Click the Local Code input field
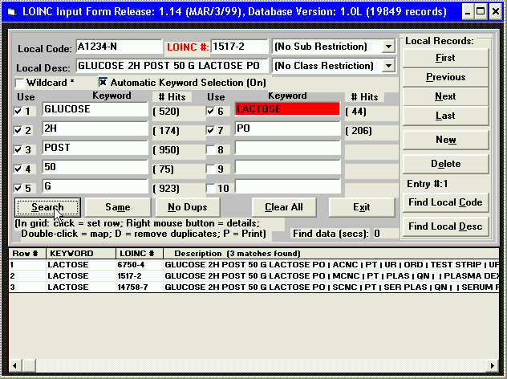Viewport: 507px width, 379px height. point(119,47)
